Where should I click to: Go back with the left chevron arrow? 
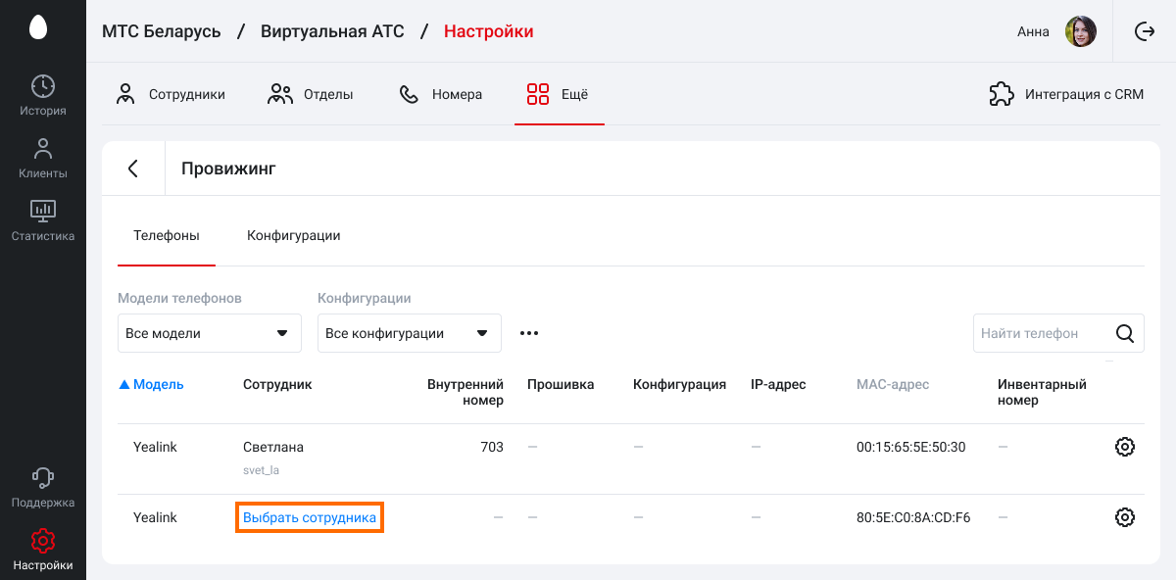(x=133, y=169)
